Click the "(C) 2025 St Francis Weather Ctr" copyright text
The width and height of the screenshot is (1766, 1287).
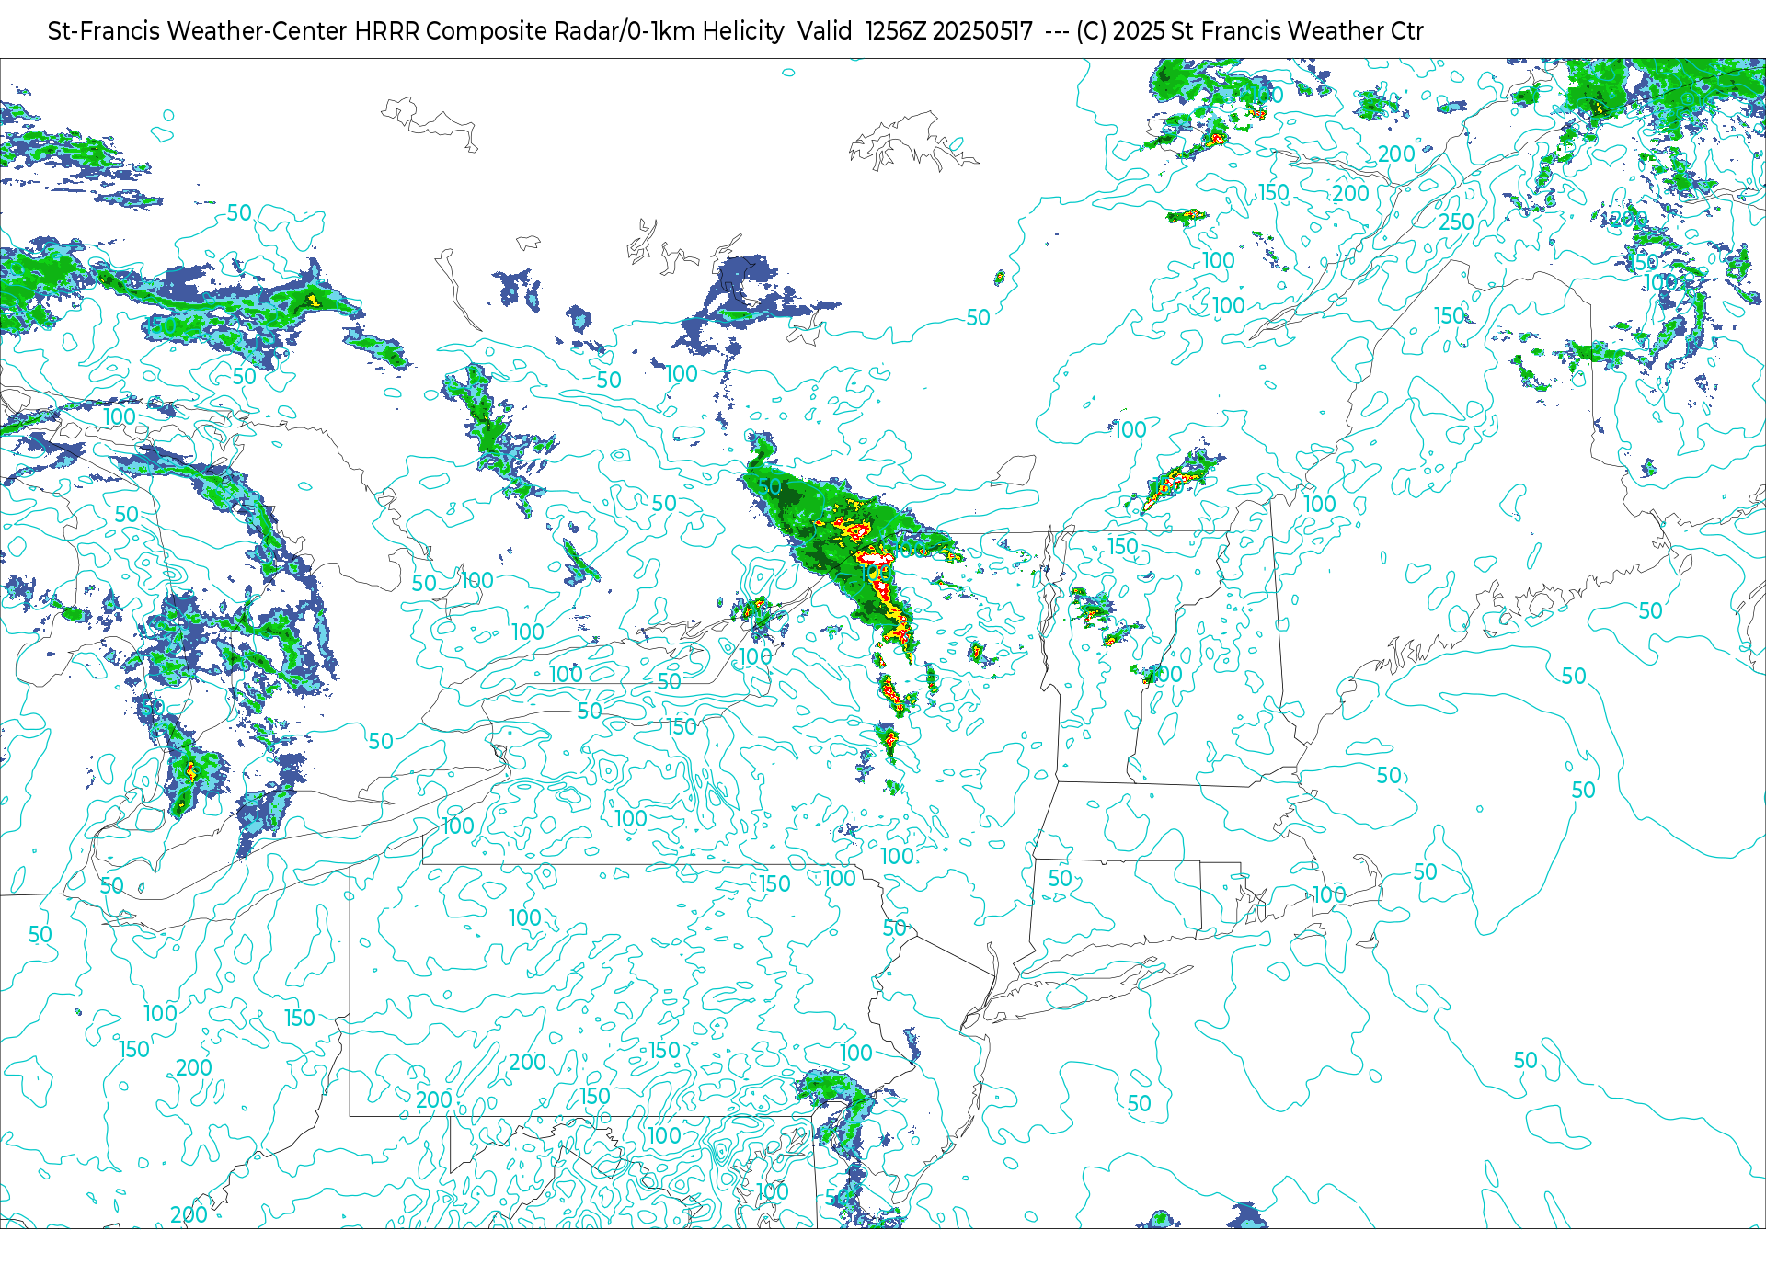[x=1250, y=31]
